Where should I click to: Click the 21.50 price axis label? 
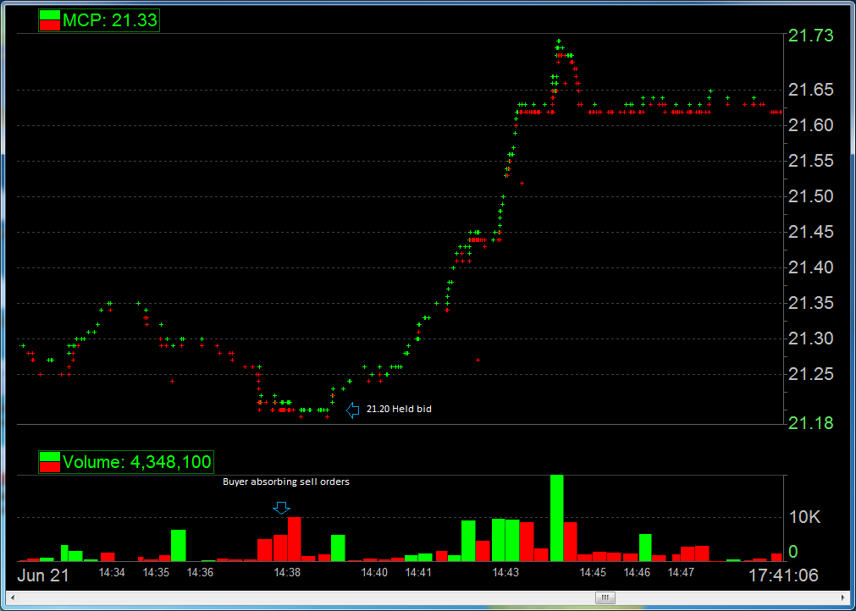point(810,196)
